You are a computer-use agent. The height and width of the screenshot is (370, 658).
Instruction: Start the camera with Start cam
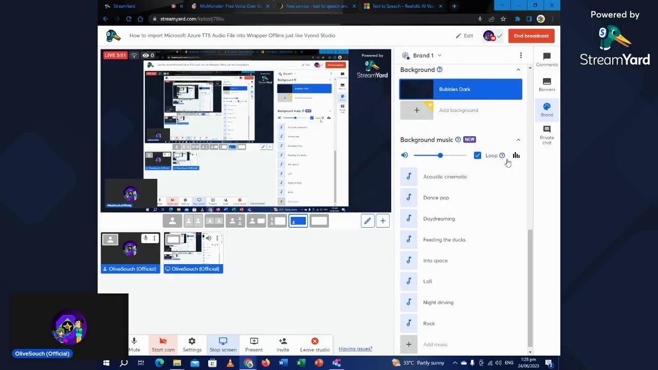point(163,344)
